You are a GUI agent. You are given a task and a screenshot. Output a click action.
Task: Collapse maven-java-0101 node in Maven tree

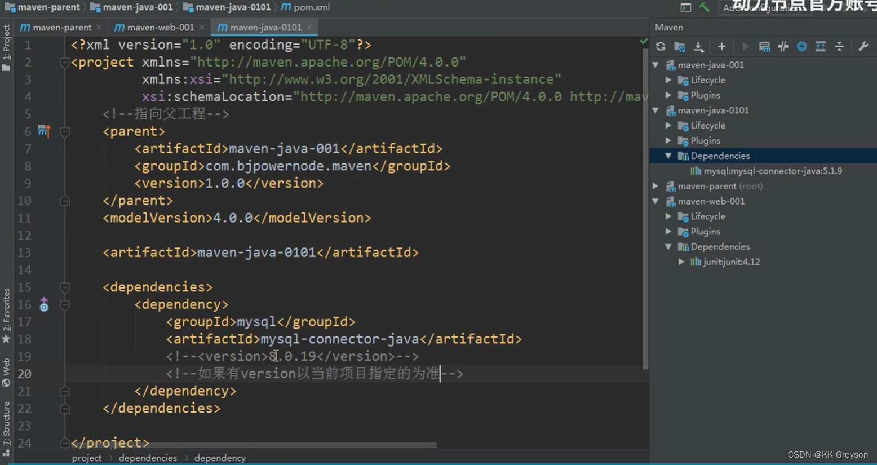656,110
